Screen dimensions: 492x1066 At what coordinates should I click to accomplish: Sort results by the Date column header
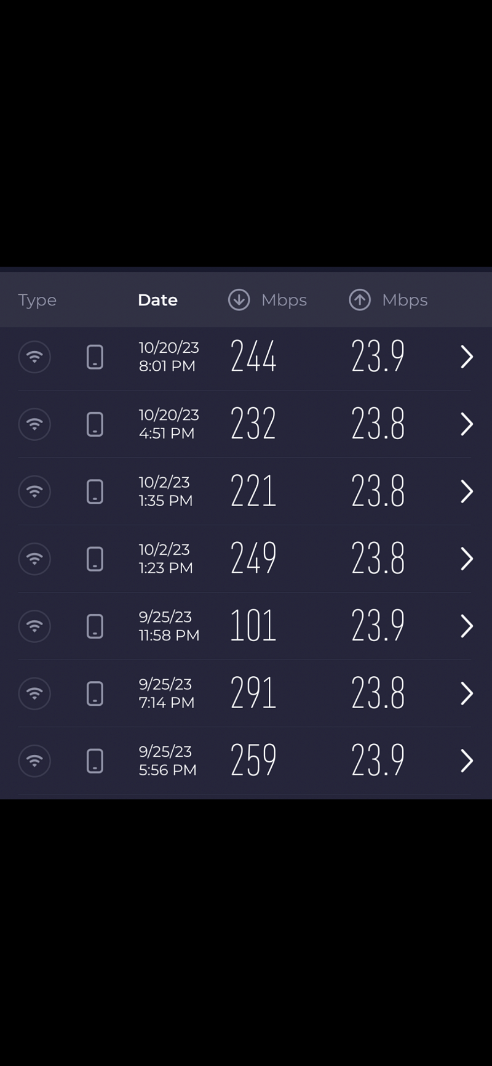(x=157, y=300)
